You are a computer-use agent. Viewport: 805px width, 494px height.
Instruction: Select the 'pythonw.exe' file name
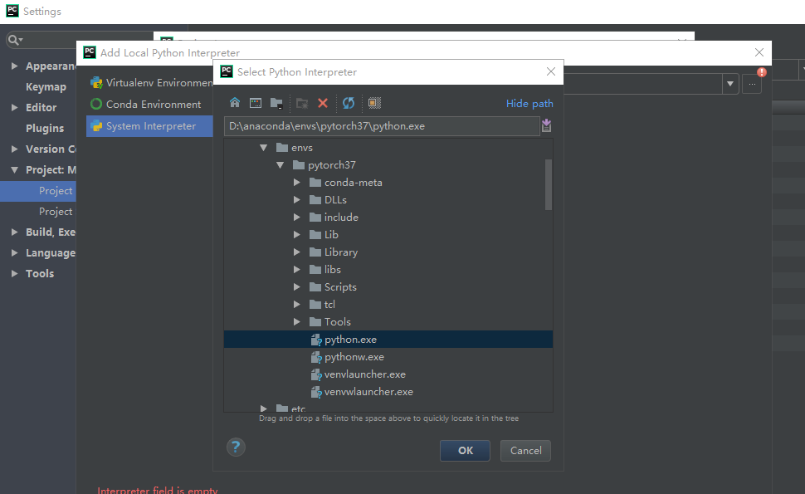pyautogui.click(x=354, y=357)
